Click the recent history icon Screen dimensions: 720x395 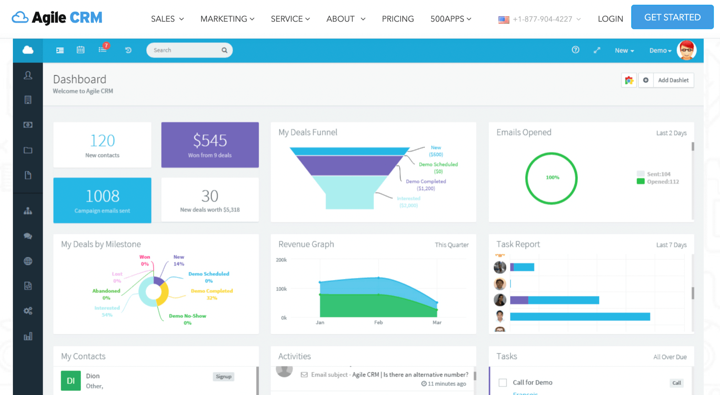128,50
